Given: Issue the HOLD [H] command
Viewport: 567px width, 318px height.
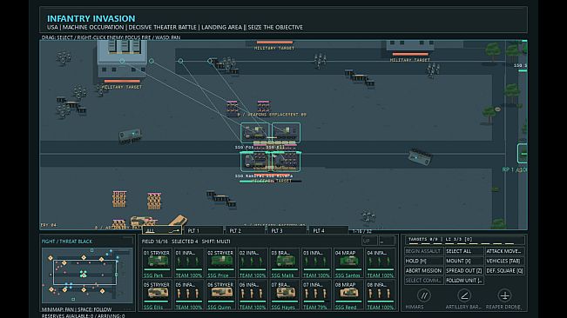Looking at the screenshot, I should click(x=423, y=261).
